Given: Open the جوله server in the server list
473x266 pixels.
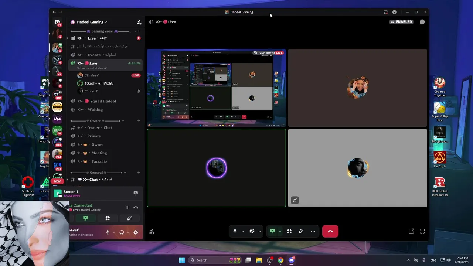Looking at the screenshot, I should 57,119.
